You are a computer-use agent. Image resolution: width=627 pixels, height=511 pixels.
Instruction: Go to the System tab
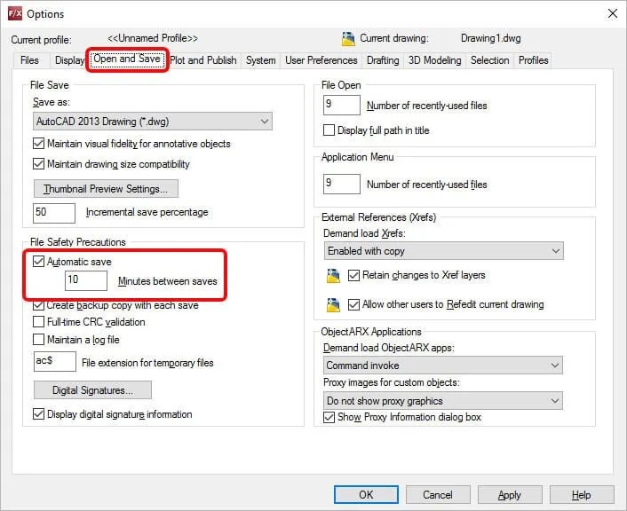[x=261, y=60]
